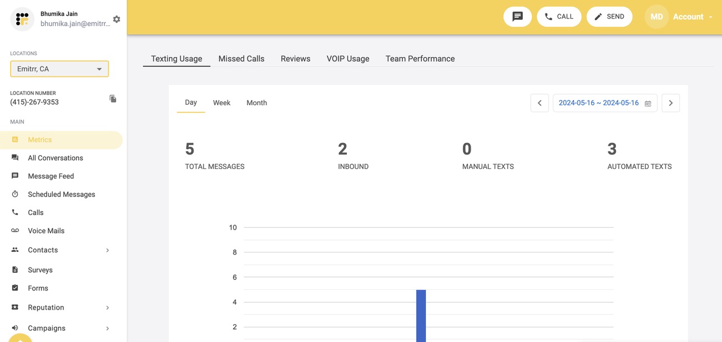The height and width of the screenshot is (342, 722).
Task: Click the Voice Mails sidebar icon
Action: [15, 231]
